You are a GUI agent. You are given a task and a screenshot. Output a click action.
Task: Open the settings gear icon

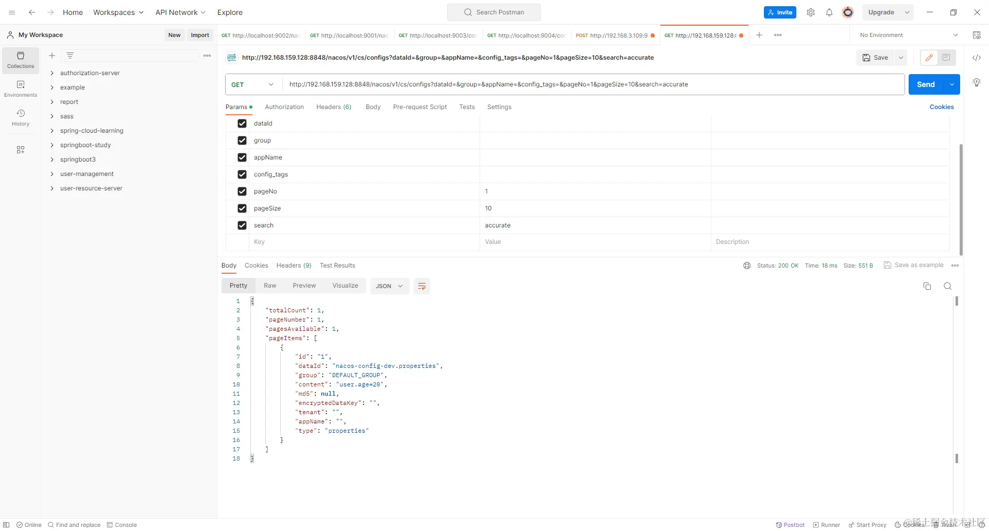(811, 12)
